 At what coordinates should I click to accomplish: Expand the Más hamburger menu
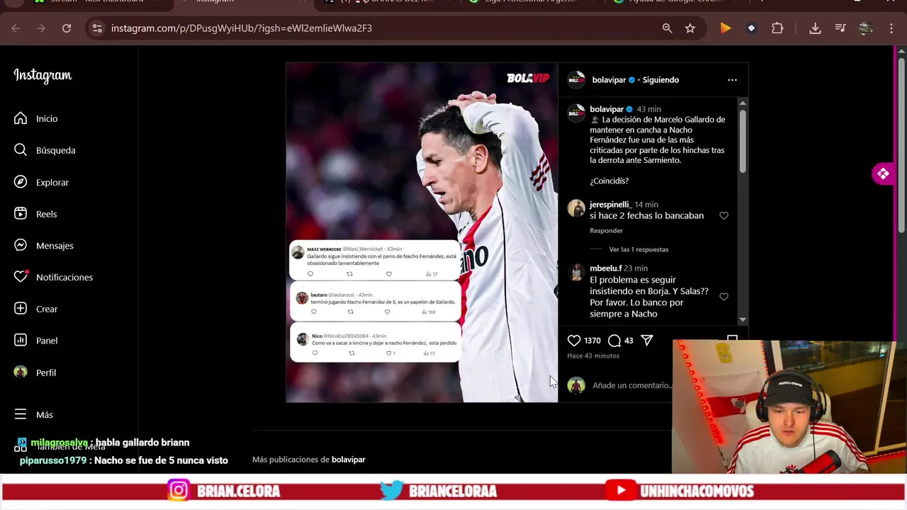[x=34, y=414]
